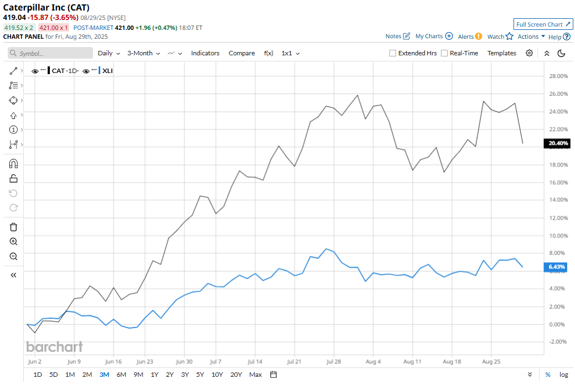Image resolution: width=575 pixels, height=384 pixels.
Task: Open the Daily frequency dropdown
Action: pos(109,53)
